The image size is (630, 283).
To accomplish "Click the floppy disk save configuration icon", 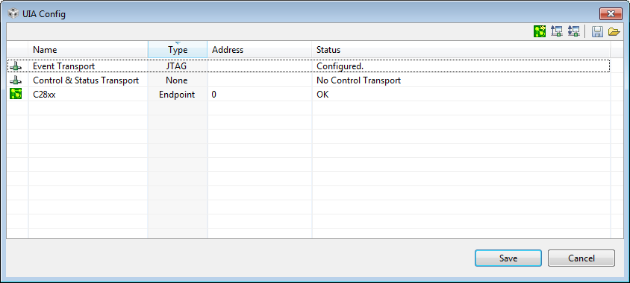I will (597, 32).
